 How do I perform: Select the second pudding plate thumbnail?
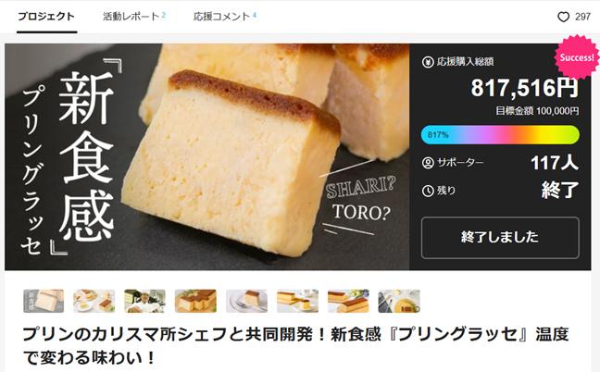point(94,301)
